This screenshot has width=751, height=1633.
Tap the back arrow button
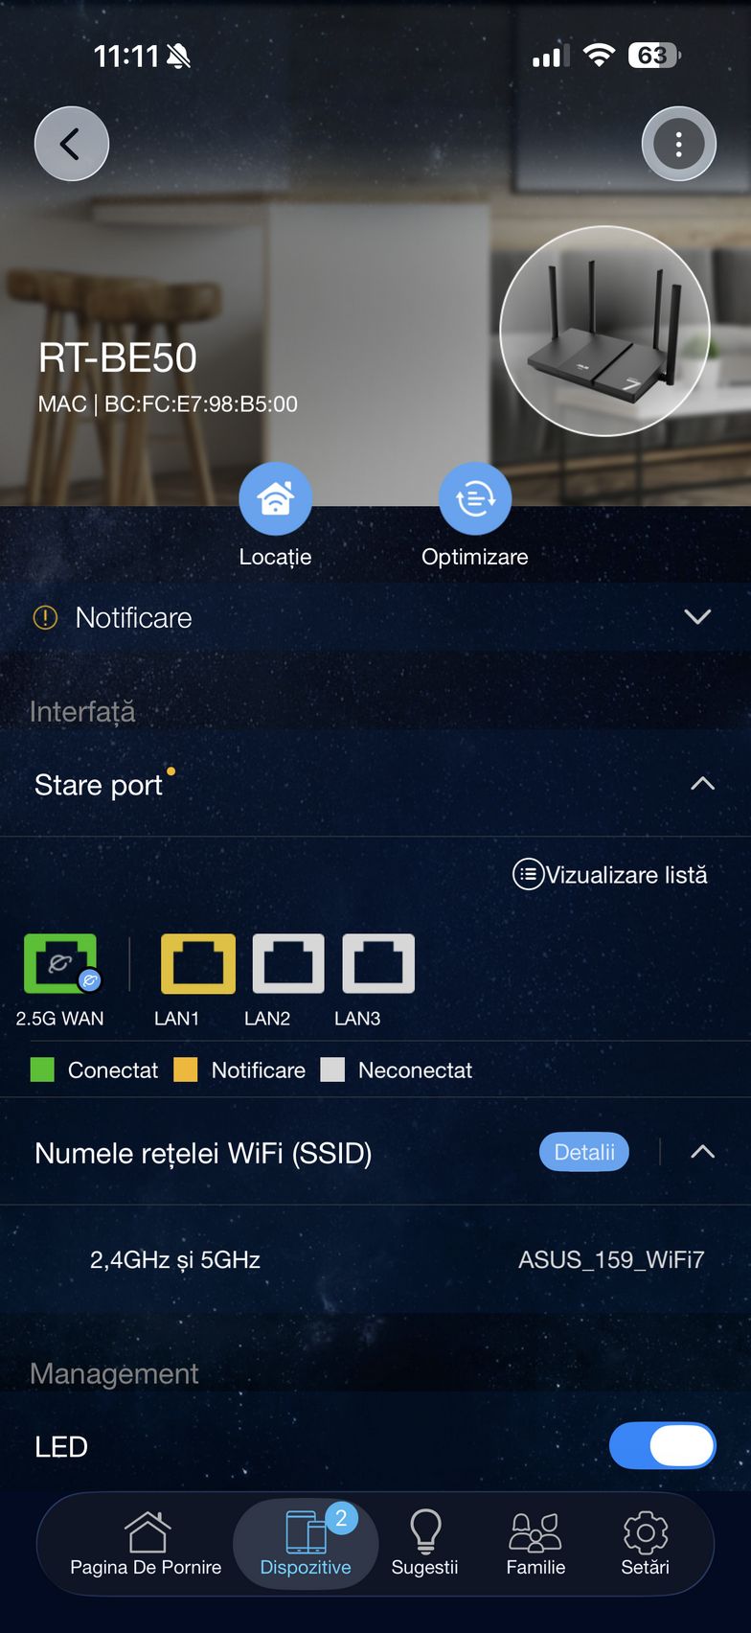pos(72,144)
